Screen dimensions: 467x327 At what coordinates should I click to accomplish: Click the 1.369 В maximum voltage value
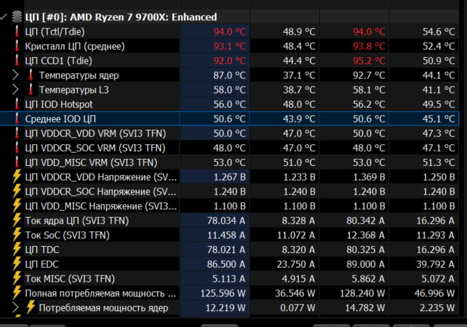point(369,177)
